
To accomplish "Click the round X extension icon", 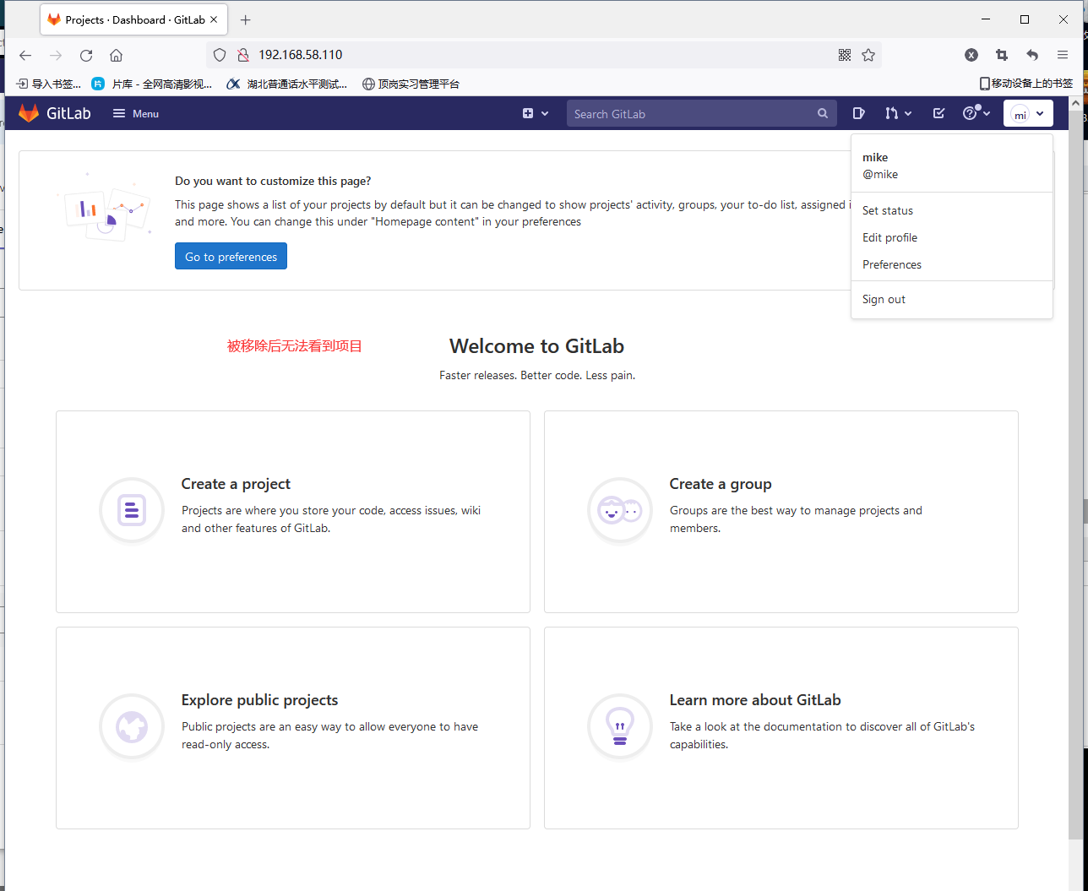I will 971,55.
